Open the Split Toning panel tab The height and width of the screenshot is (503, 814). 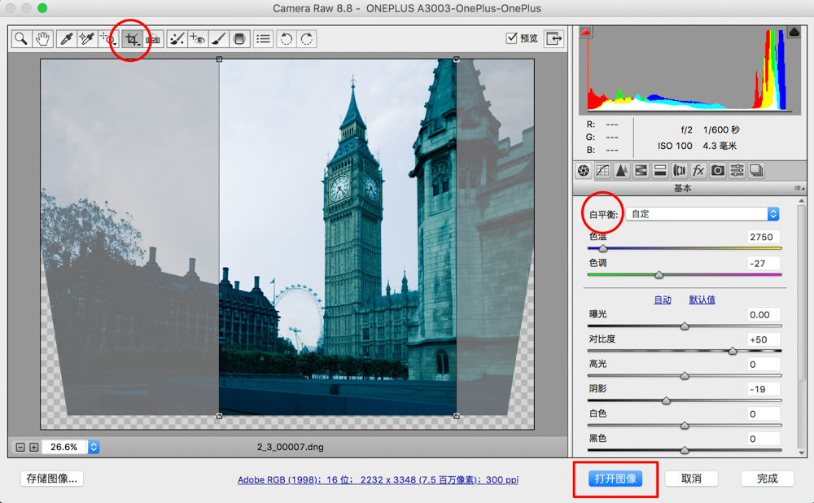(660, 170)
